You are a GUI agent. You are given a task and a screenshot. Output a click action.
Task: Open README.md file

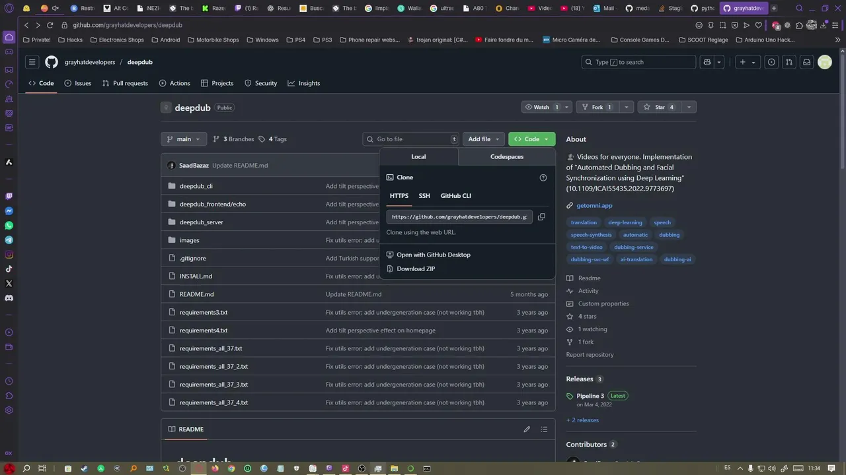(196, 294)
